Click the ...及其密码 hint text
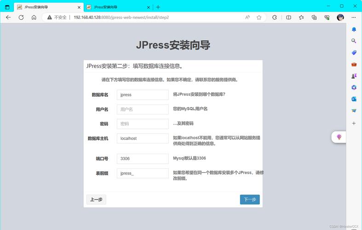The height and width of the screenshot is (230, 362). [183, 123]
